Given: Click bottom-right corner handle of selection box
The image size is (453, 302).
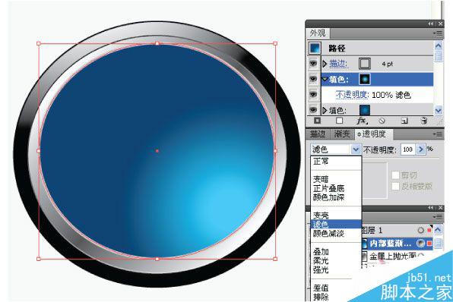Looking at the screenshot, I should pos(275,259).
